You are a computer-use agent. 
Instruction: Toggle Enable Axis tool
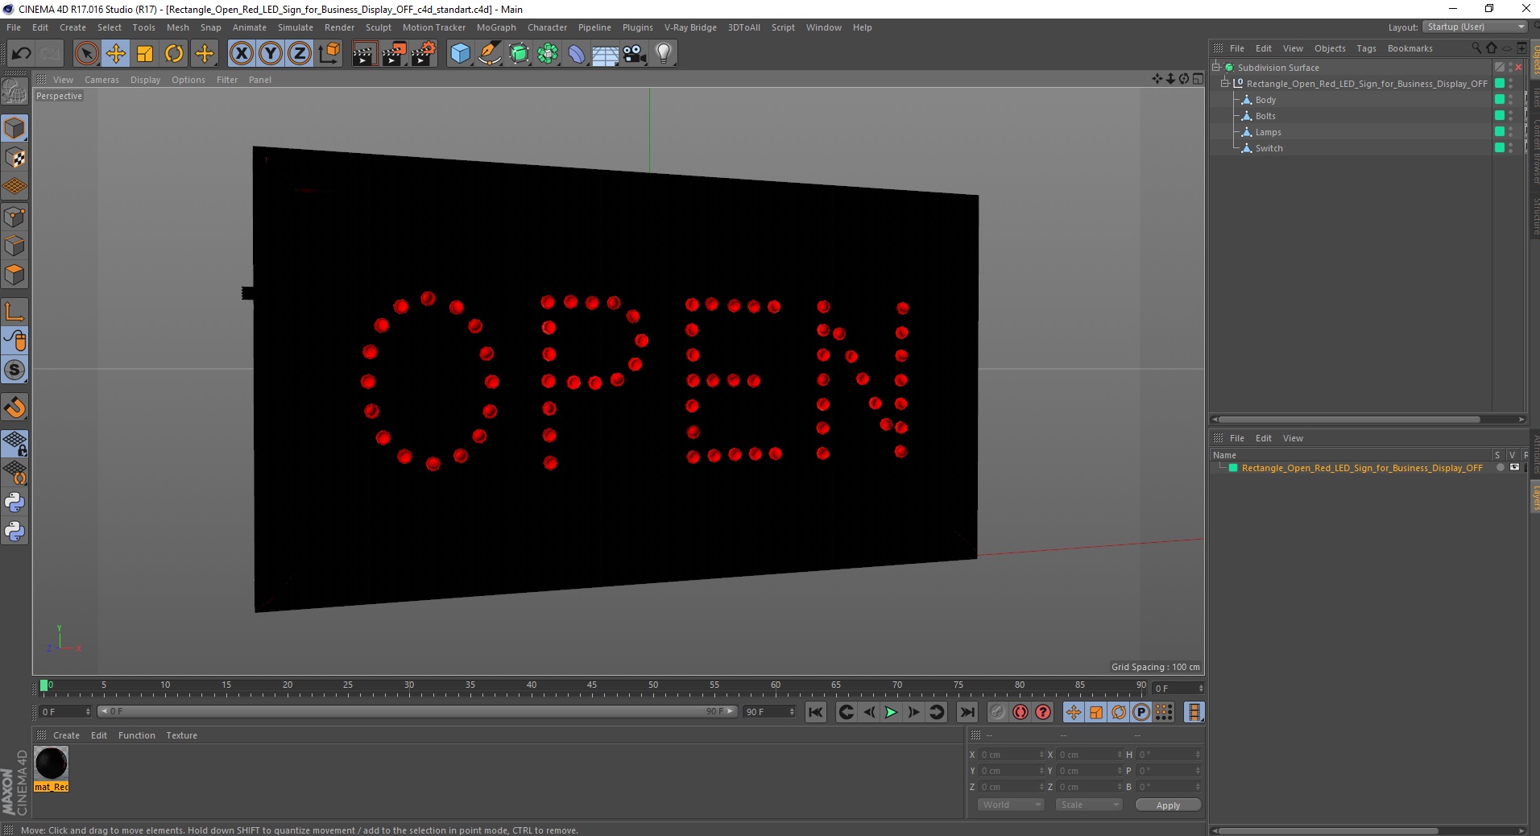[14, 312]
